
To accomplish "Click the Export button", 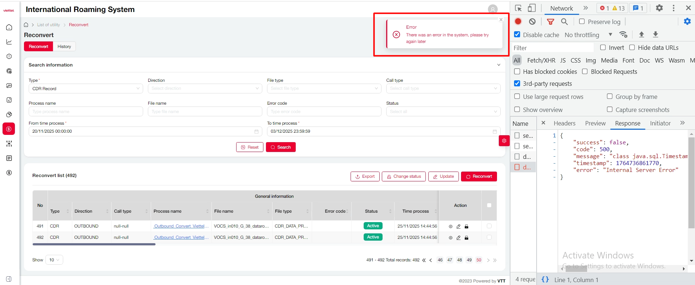I will 365,177.
